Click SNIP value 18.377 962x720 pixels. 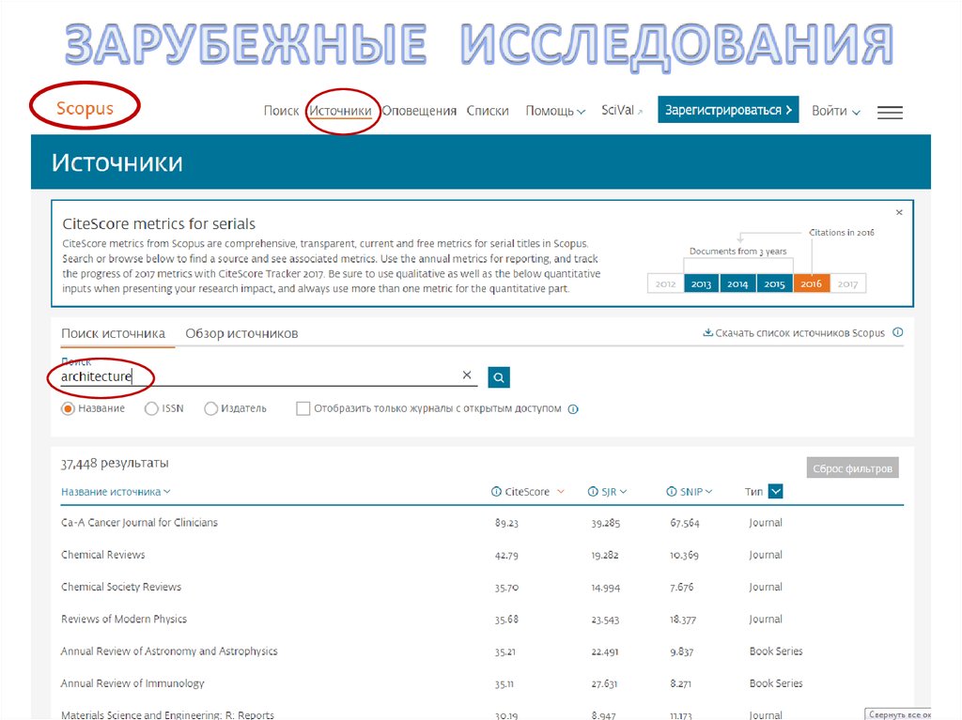pyautogui.click(x=683, y=620)
